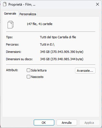Close the Proprietà dialog with the X
102x128 pixels.
pos(98,4)
